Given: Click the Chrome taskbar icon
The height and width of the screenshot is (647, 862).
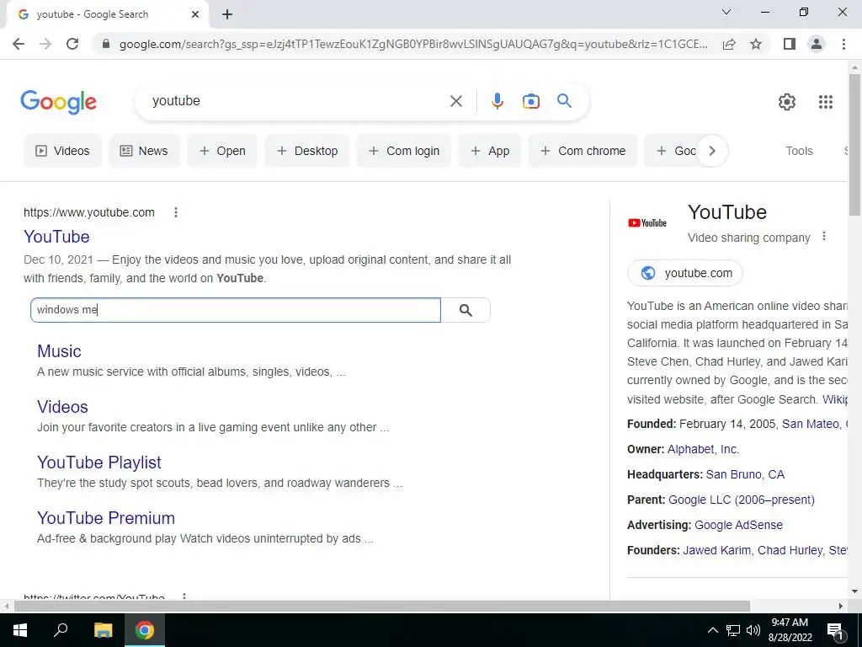Looking at the screenshot, I should coord(145,630).
